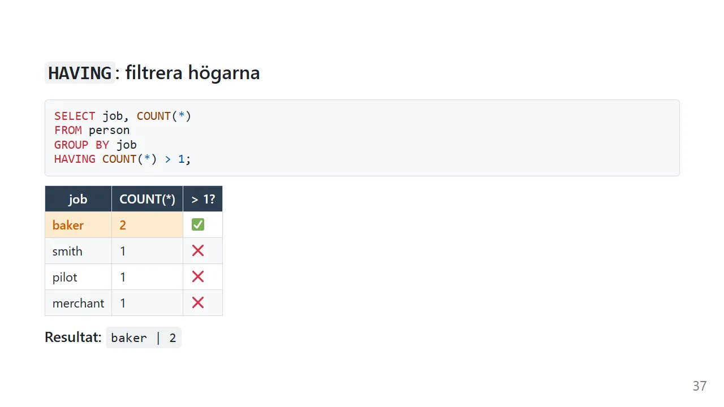Screen dimensions: 724x407
Task: Click the SELECT keyword in code block
Action: (x=75, y=116)
